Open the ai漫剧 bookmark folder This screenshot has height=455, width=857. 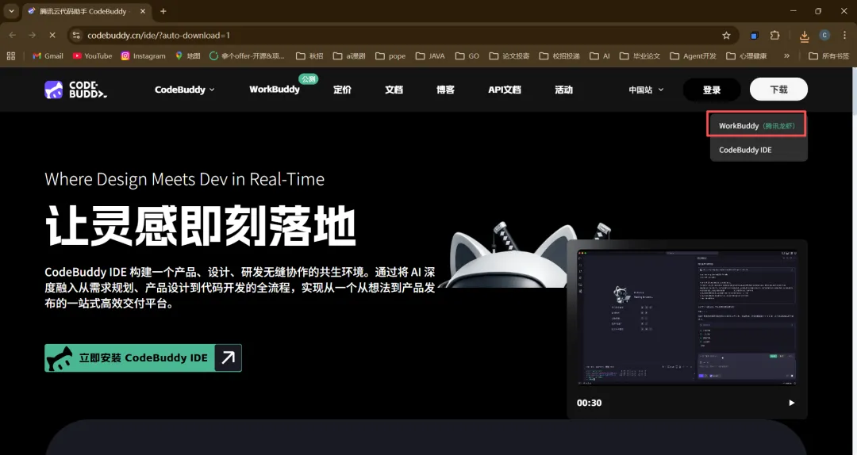coord(348,55)
